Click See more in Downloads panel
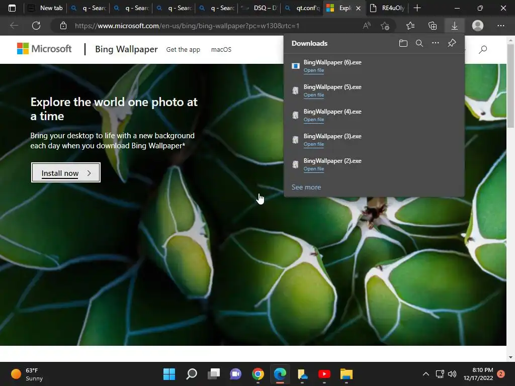Viewport: 515px width, 386px height. [x=306, y=187]
